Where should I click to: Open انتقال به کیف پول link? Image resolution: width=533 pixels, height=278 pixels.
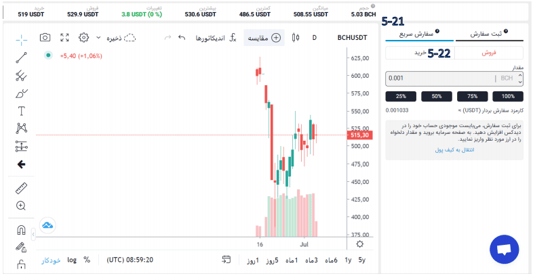click(x=454, y=150)
